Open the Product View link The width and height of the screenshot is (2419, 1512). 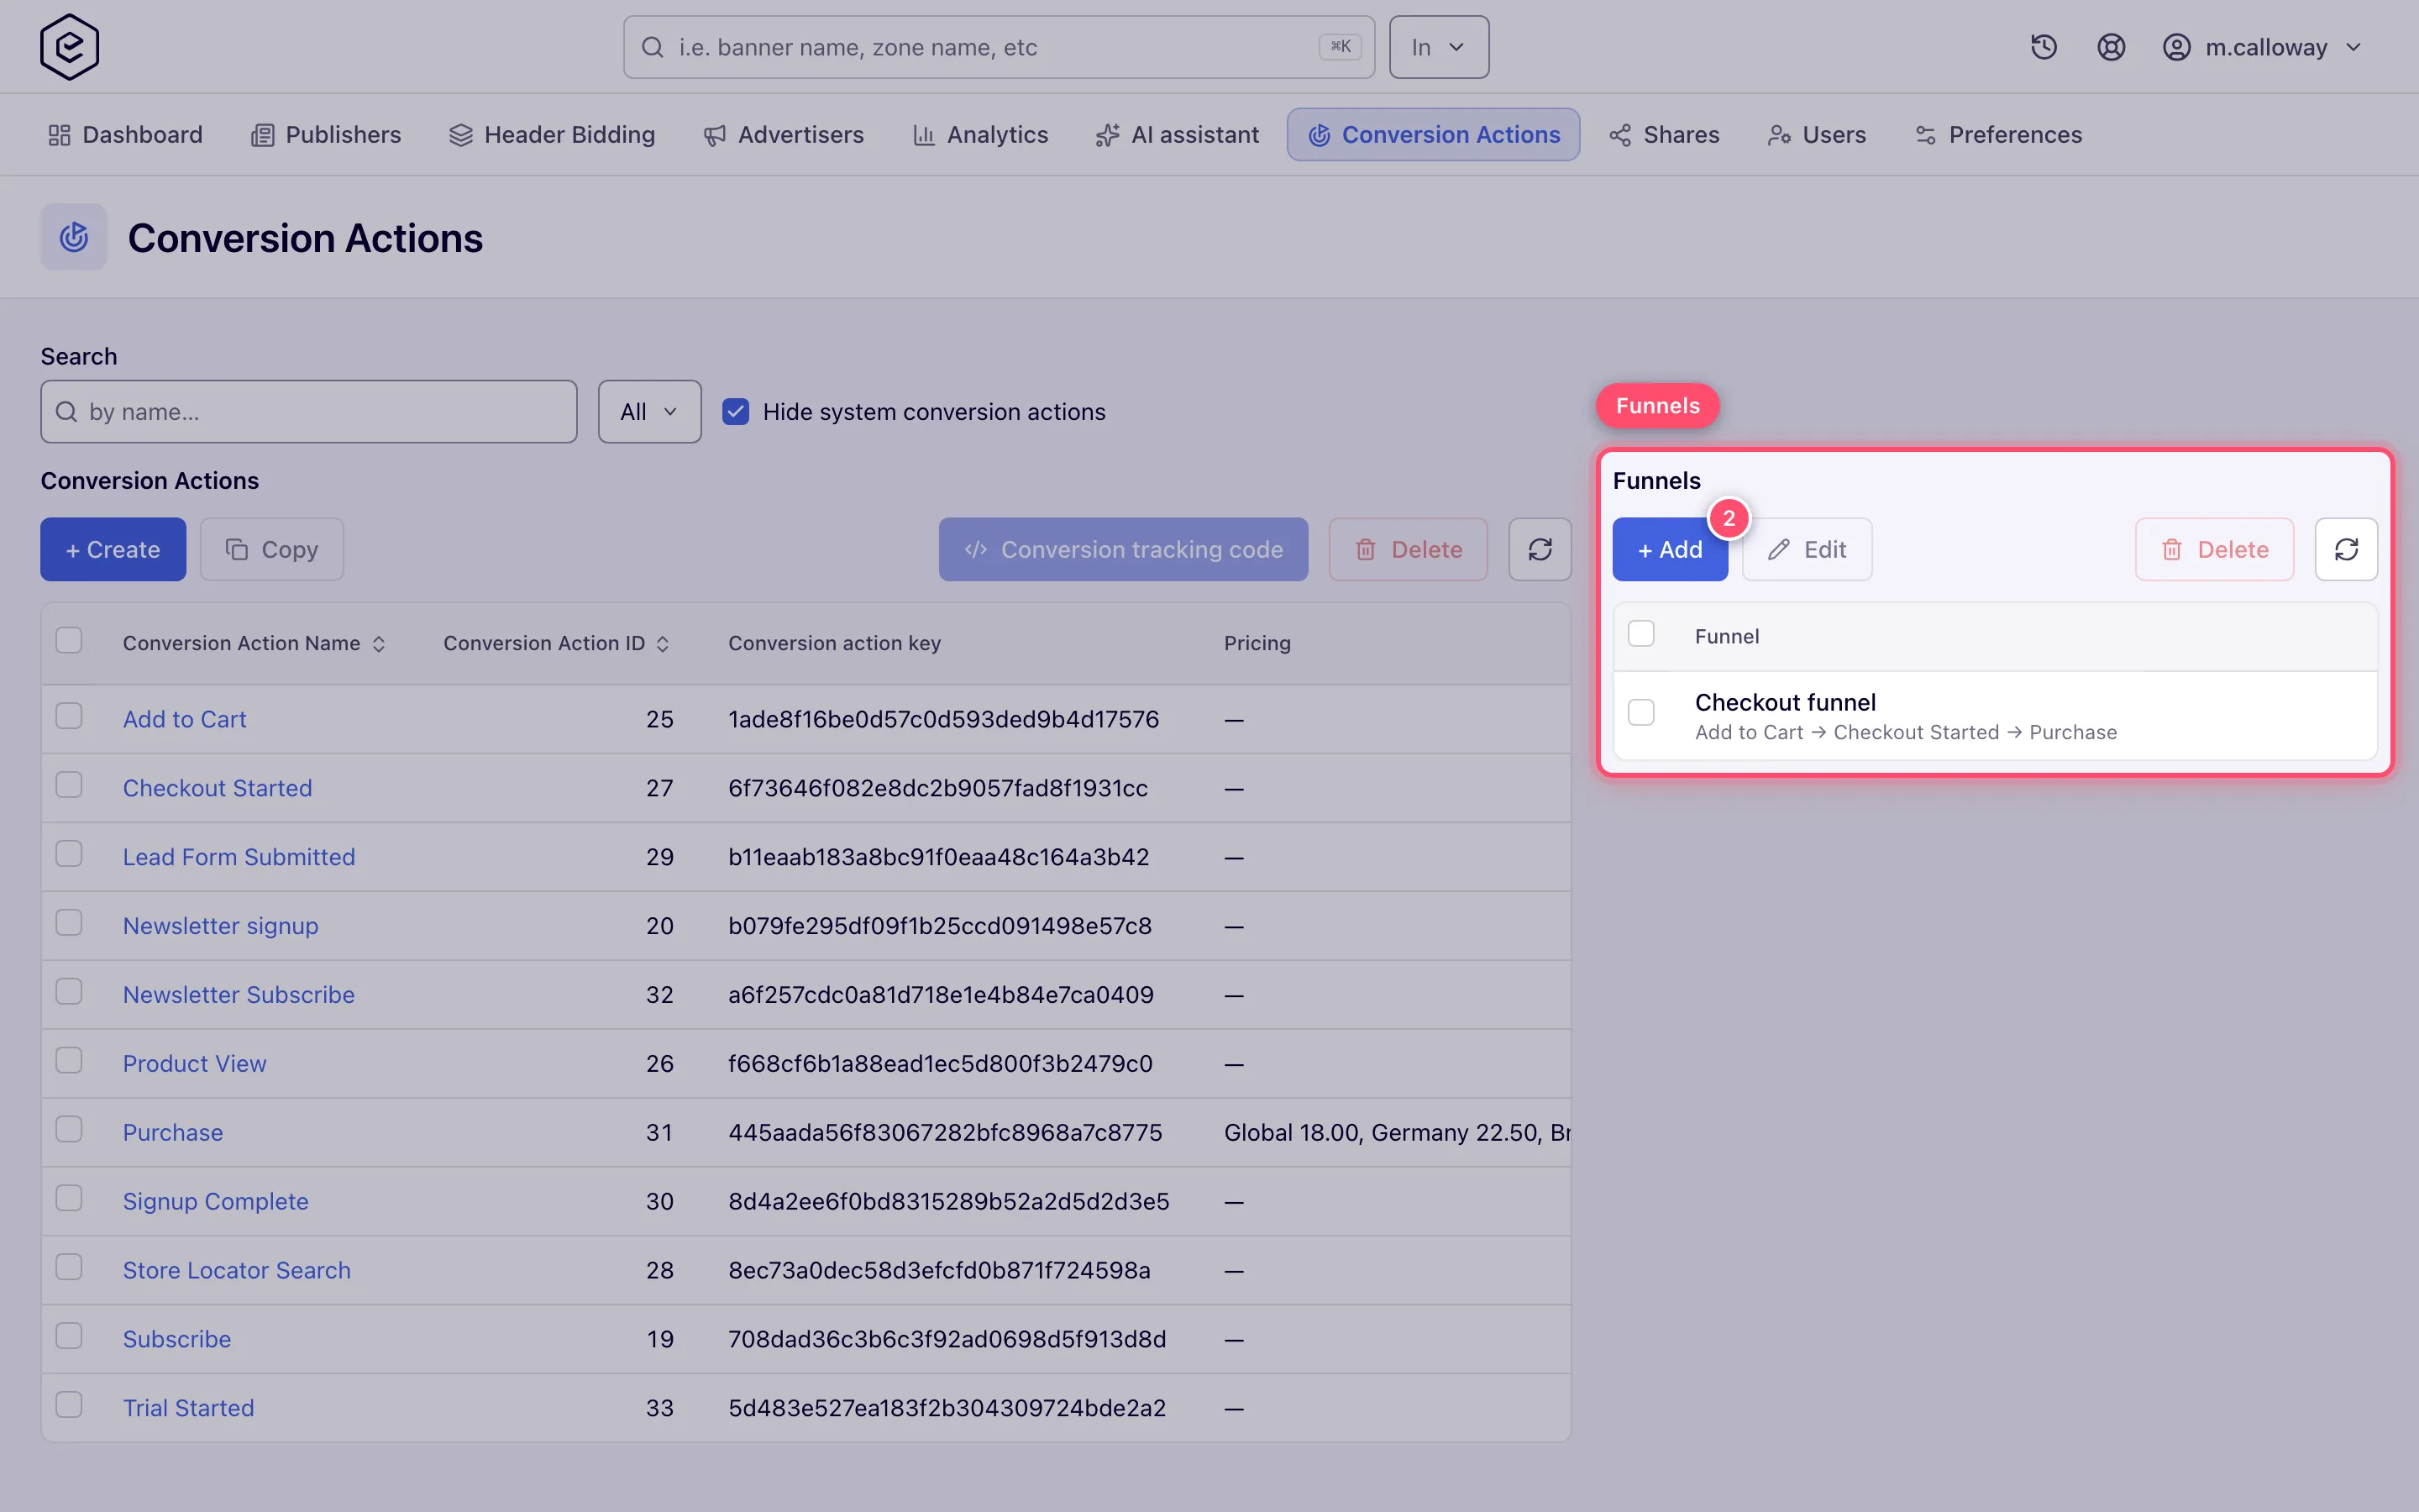click(195, 1064)
